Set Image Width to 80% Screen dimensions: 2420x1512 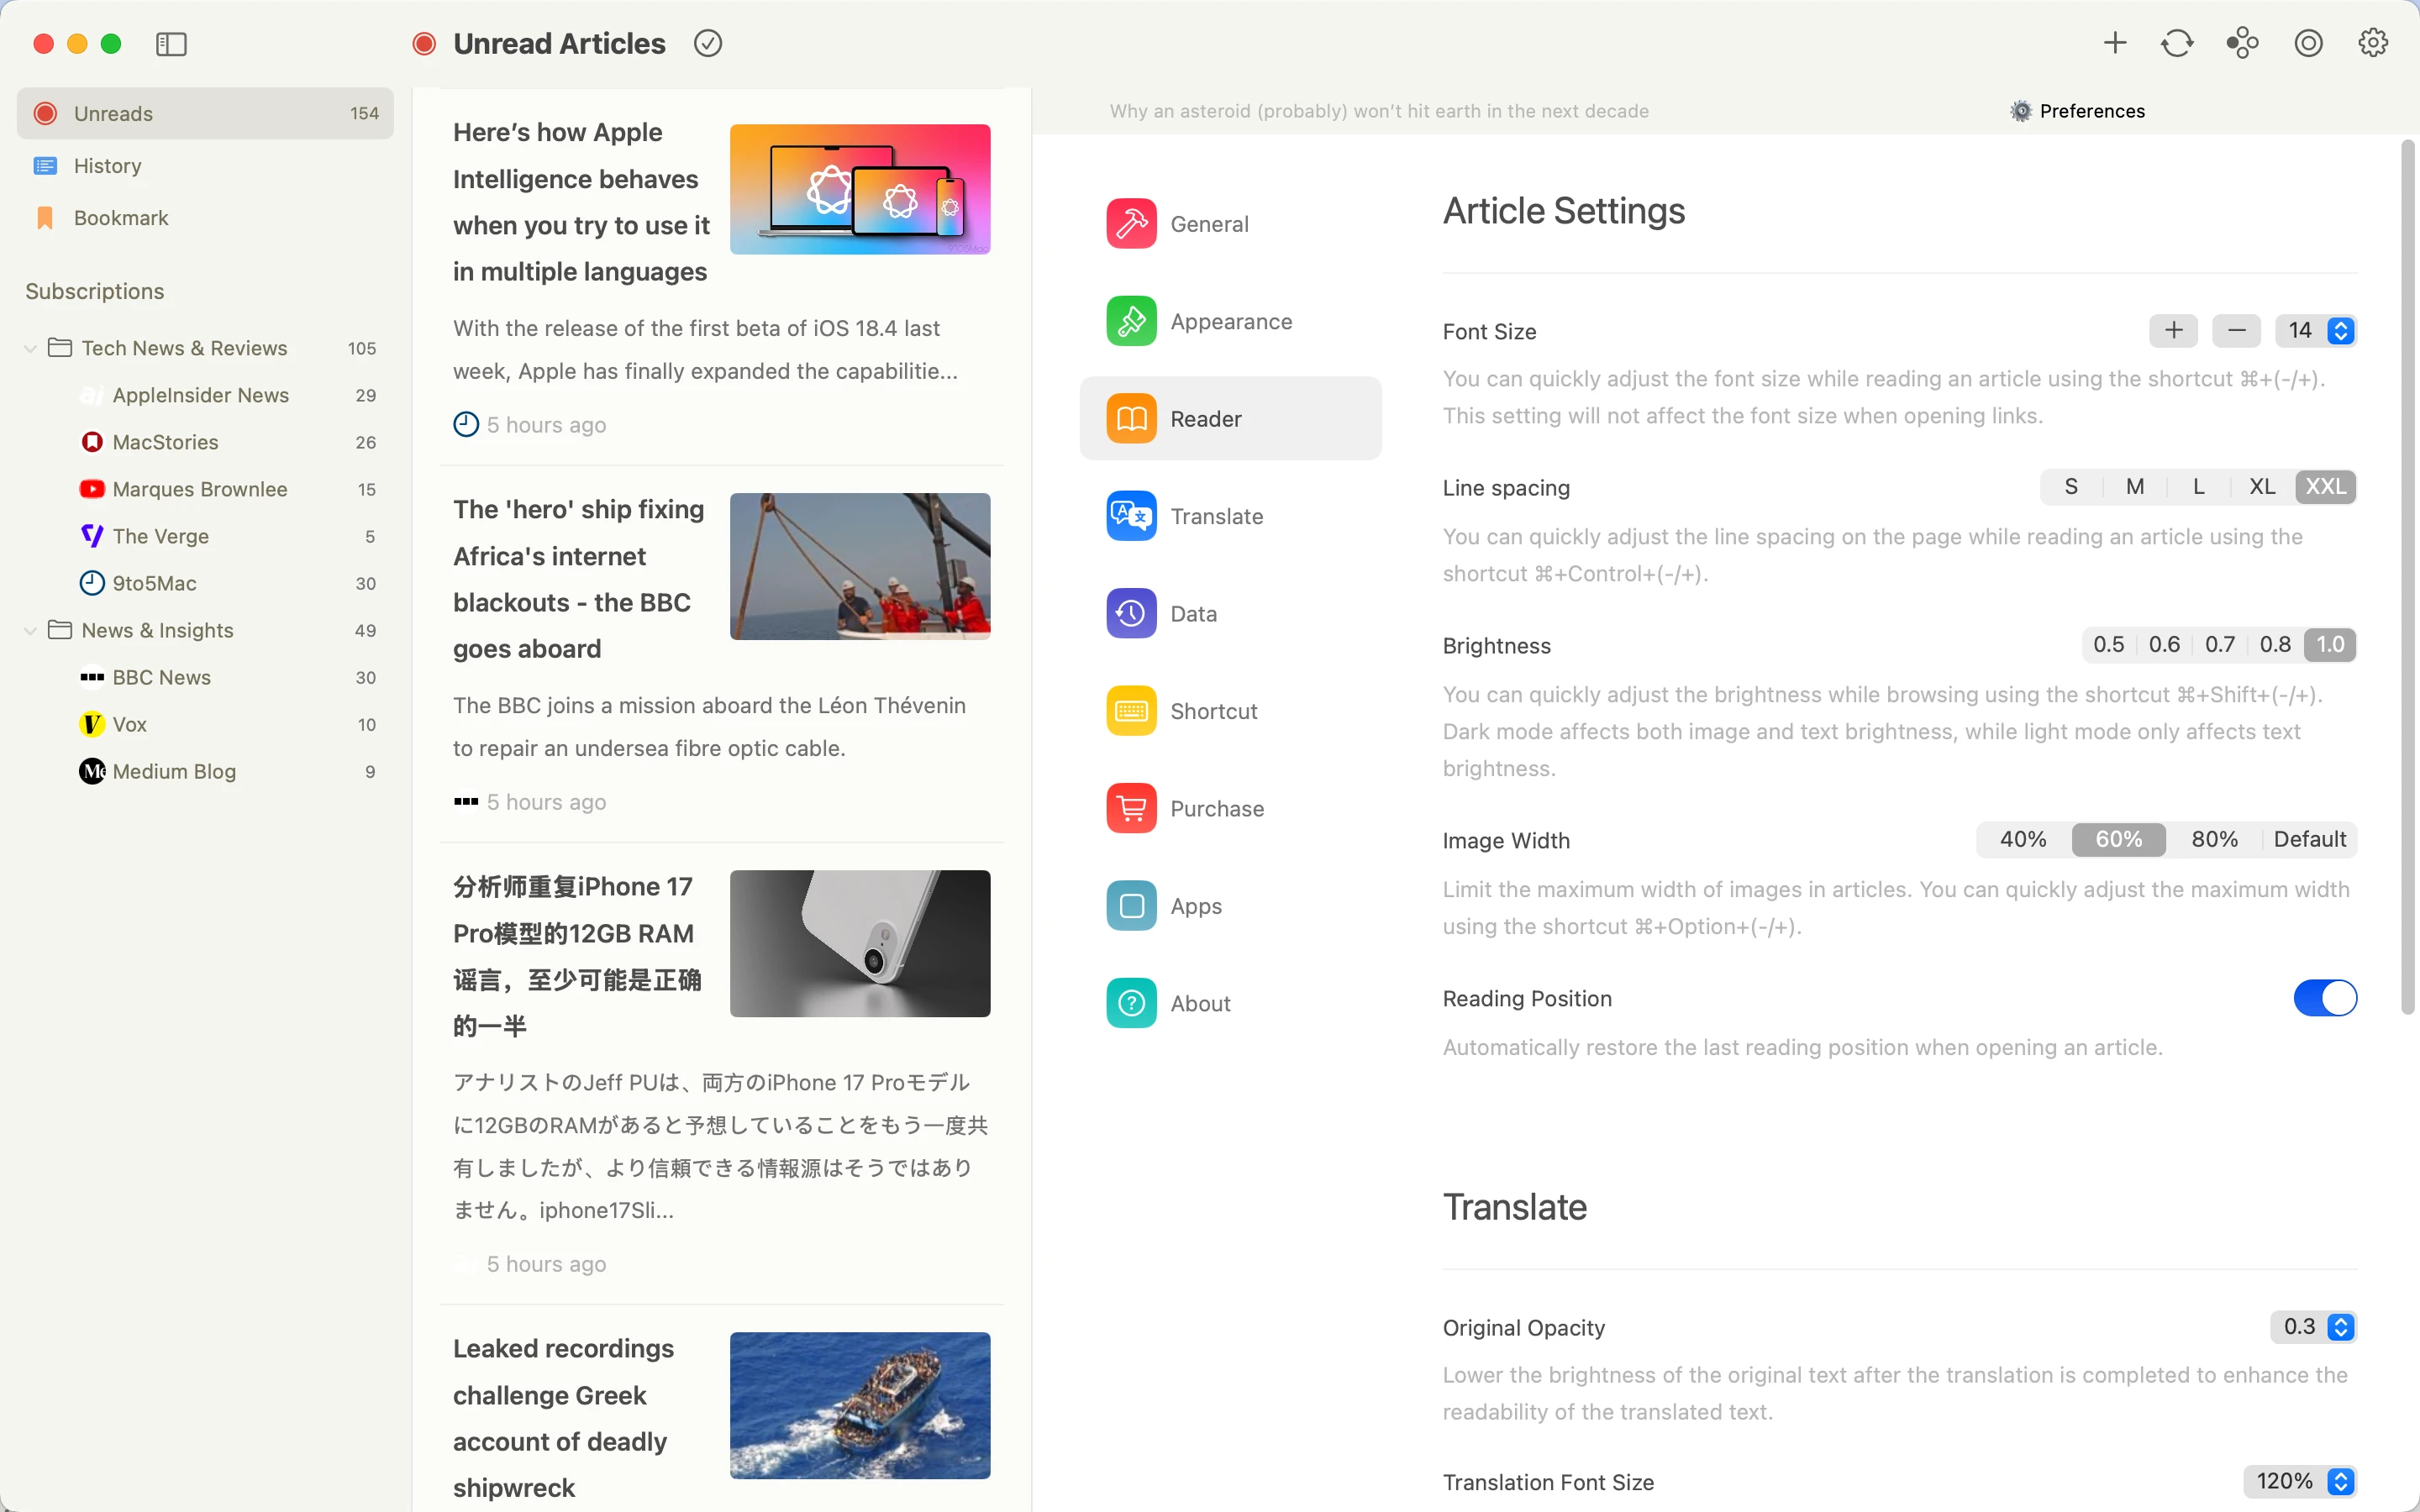[x=2213, y=839]
